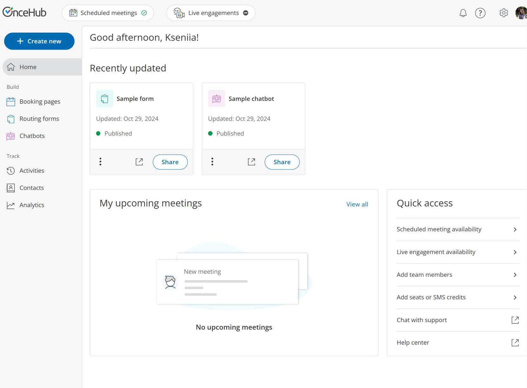Image resolution: width=527 pixels, height=388 pixels.
Task: Open notifications via the bell icon
Action: click(463, 13)
